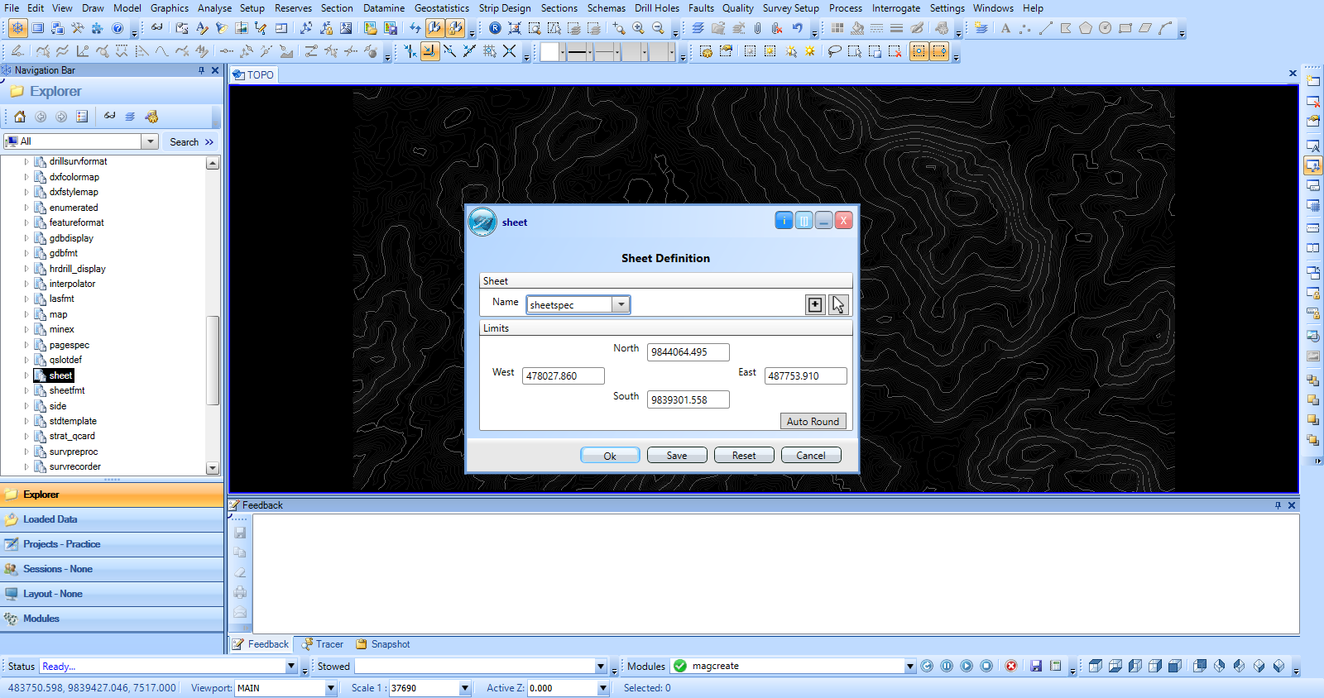
Task: Click the Undo arrow toolbar icon
Action: coord(797,28)
